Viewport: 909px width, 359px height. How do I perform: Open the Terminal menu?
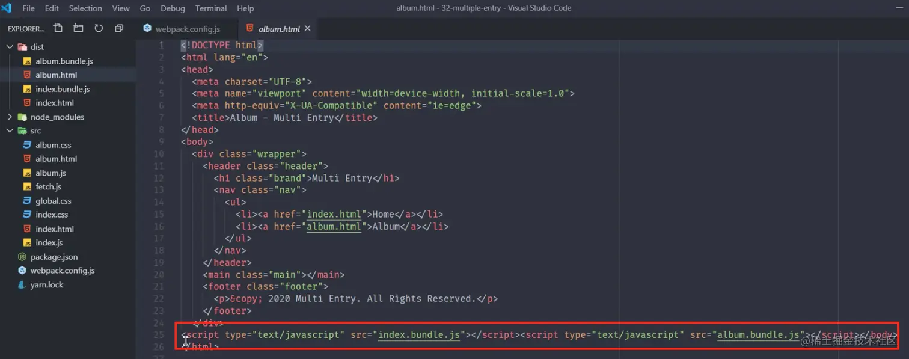(x=211, y=8)
